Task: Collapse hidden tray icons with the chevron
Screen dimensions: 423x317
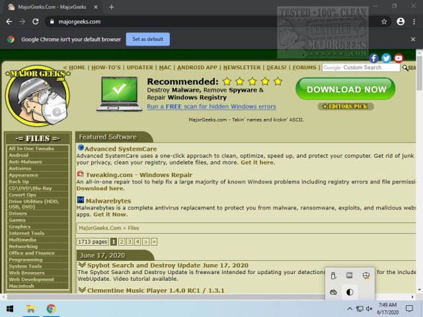Action: coord(350,308)
